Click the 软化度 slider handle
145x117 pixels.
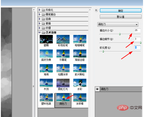103,51
